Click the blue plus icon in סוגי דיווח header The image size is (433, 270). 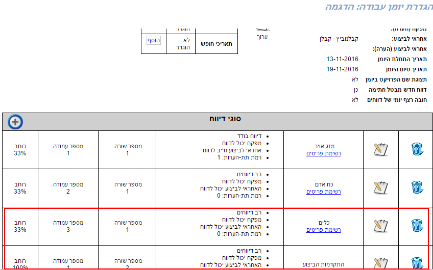[x=15, y=122]
